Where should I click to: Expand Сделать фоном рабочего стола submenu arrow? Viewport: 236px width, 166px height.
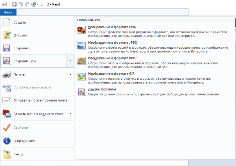click(70, 114)
